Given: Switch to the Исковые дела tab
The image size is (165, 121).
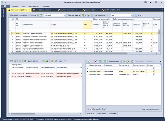Looking at the screenshot, I should 89,10.
